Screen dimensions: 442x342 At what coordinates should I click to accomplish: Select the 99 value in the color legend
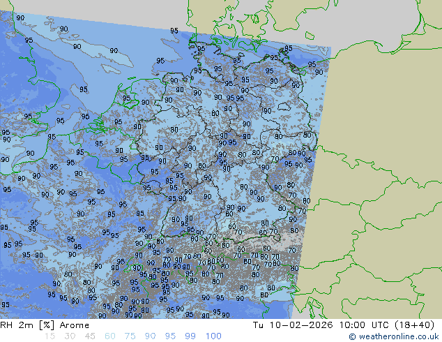[x=190, y=336]
